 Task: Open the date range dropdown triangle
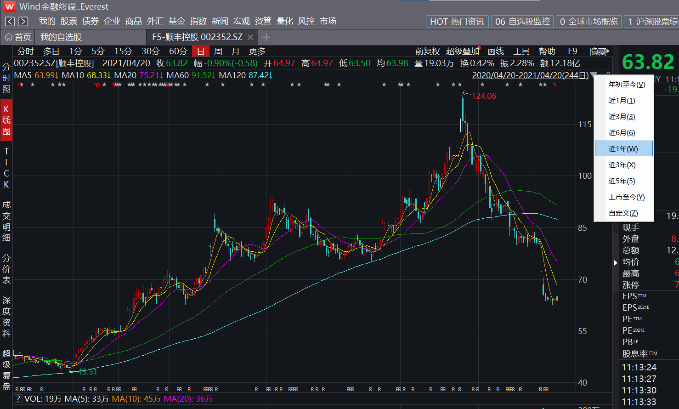(x=594, y=75)
